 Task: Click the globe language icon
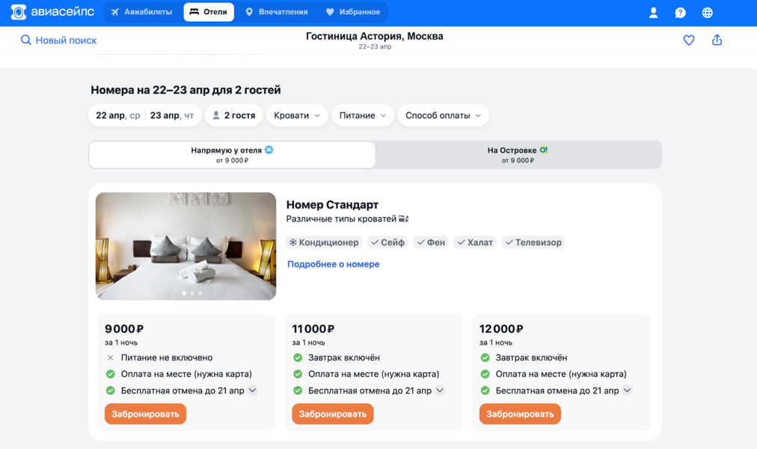tap(707, 12)
